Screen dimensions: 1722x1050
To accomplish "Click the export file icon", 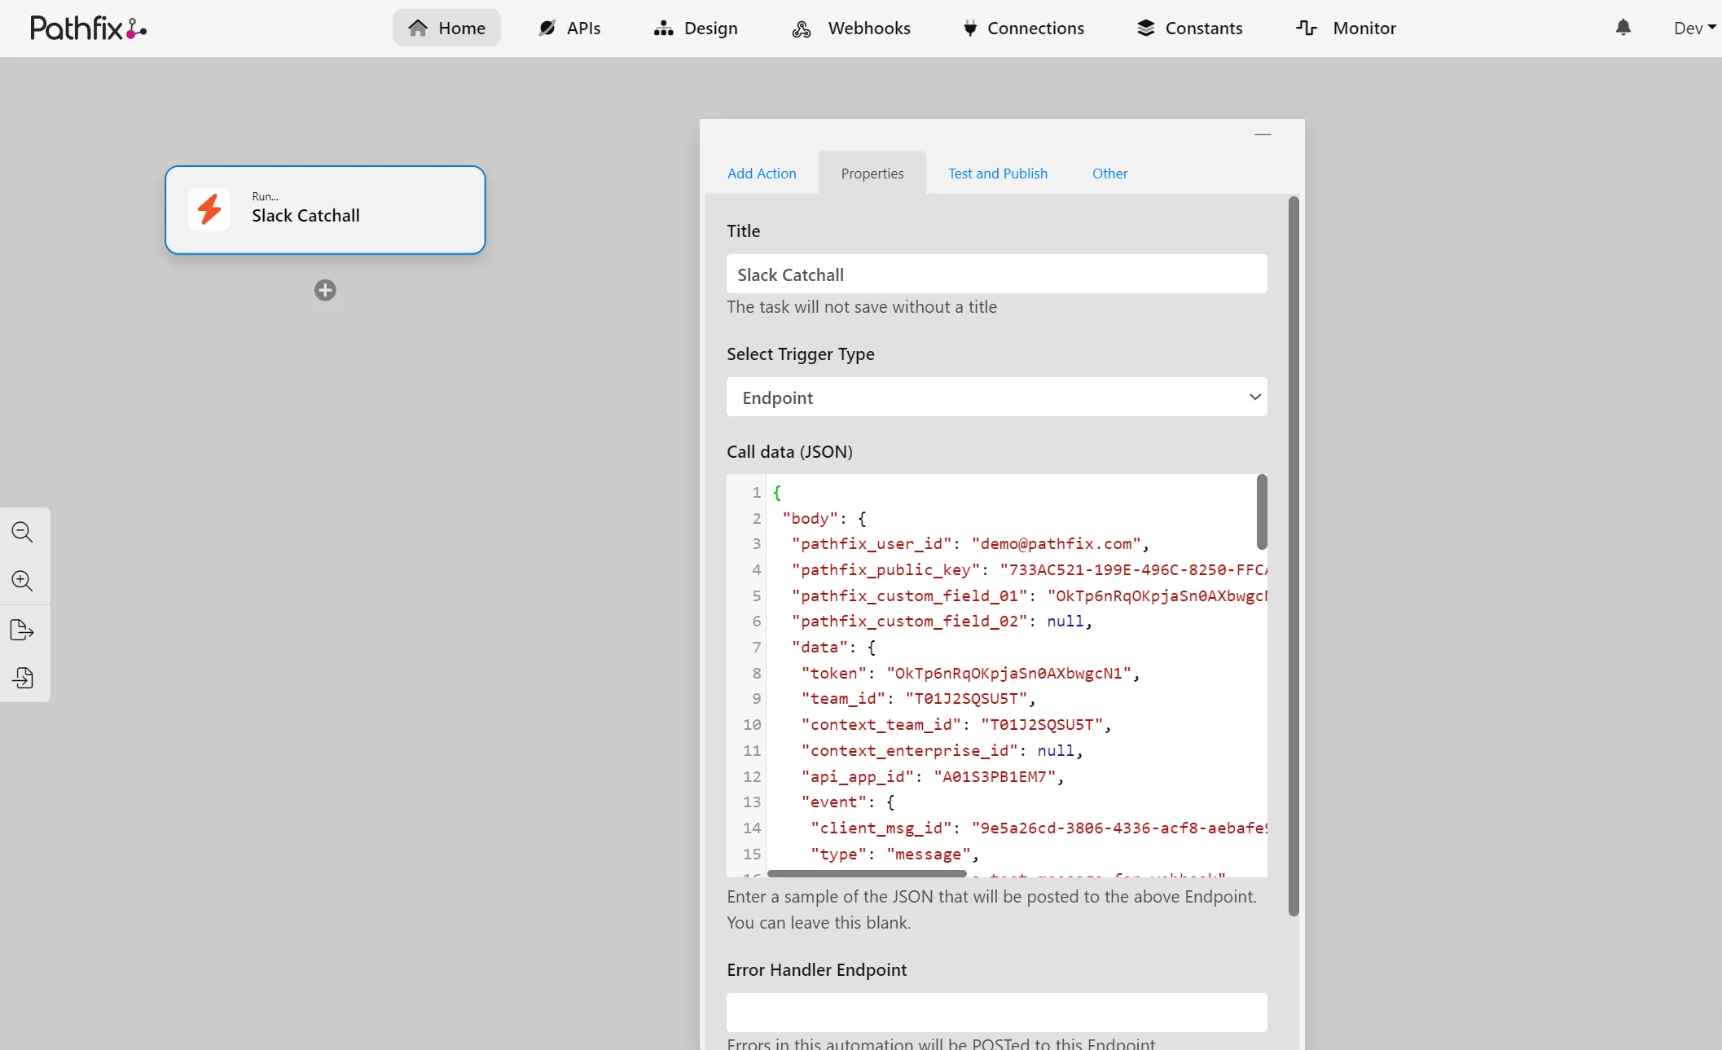I will 22,630.
